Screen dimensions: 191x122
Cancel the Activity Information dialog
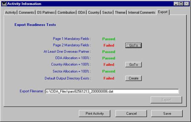tap(131, 114)
